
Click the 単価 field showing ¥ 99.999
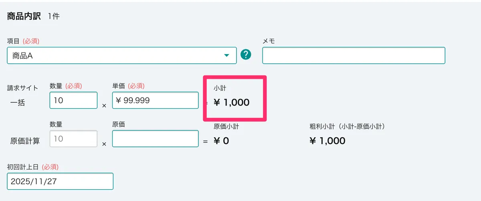click(x=155, y=100)
